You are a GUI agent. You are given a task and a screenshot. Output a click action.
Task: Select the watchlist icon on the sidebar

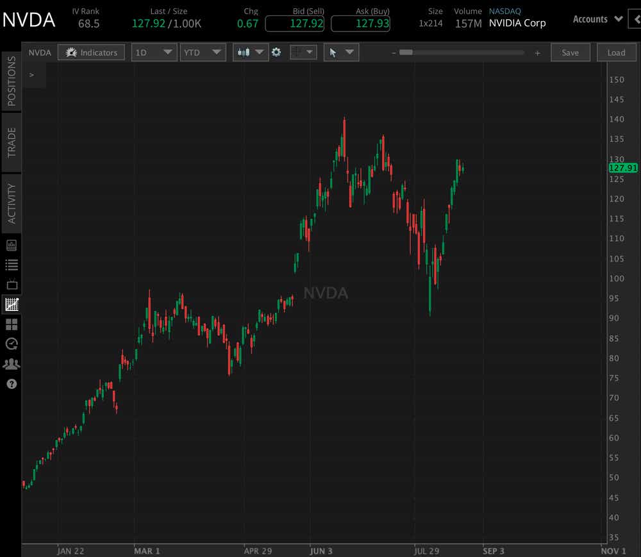12,264
